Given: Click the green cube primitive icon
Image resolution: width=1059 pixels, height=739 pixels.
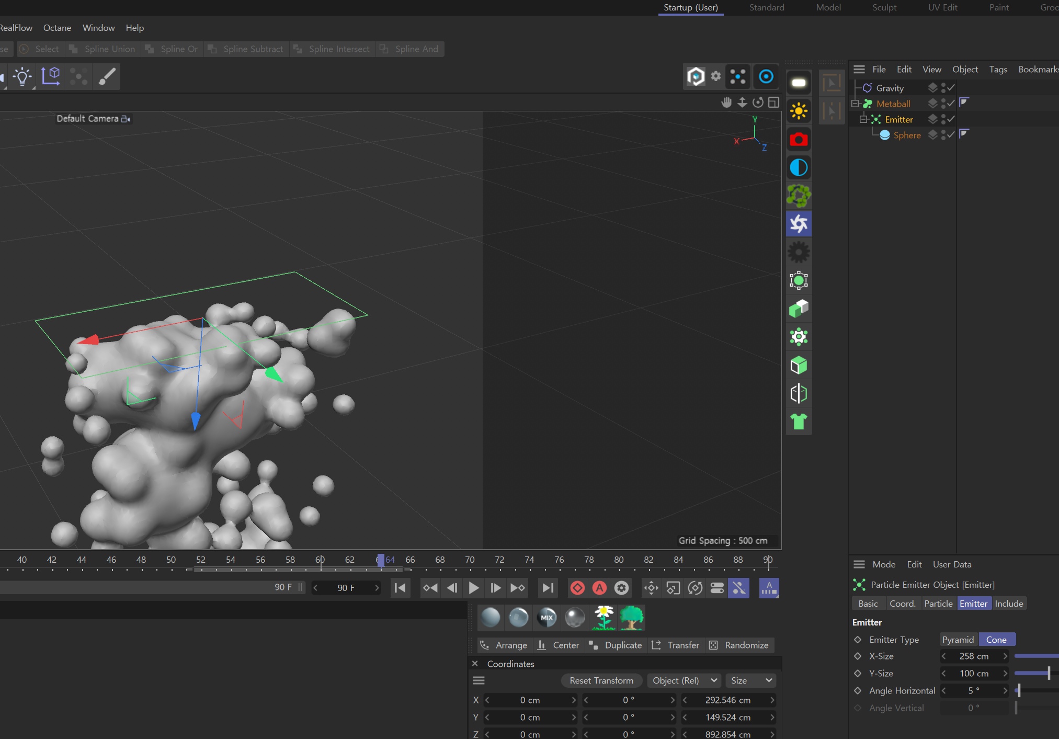Looking at the screenshot, I should 799,365.
